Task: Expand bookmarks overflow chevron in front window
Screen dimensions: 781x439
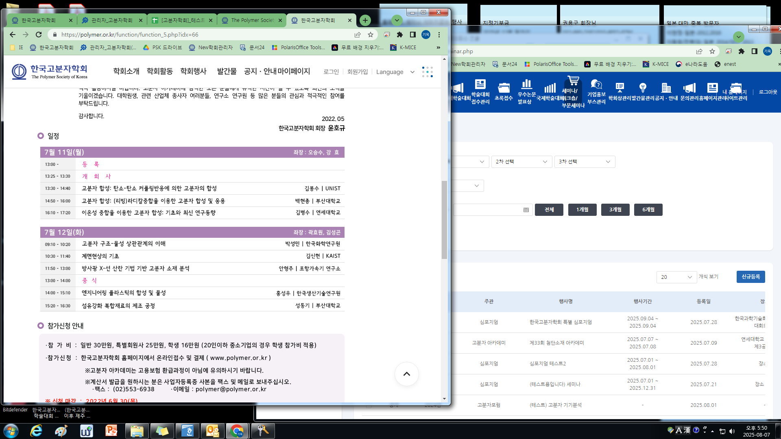Action: [x=438, y=48]
